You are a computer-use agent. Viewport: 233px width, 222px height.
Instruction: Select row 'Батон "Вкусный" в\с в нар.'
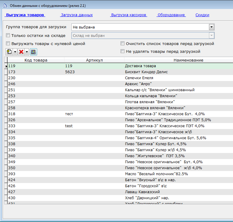point(120,180)
